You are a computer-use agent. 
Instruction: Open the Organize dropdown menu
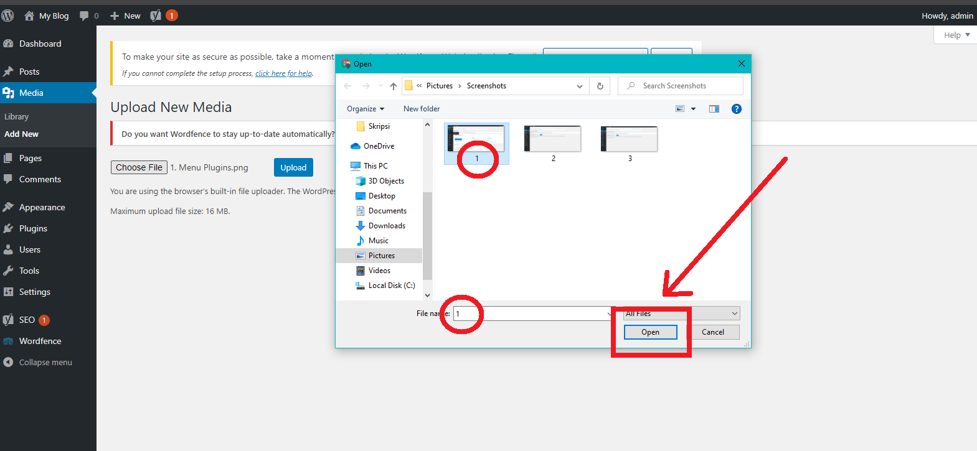pyautogui.click(x=366, y=109)
